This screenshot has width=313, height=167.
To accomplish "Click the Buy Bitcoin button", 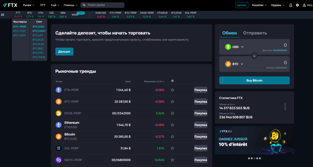I will pos(254,80).
